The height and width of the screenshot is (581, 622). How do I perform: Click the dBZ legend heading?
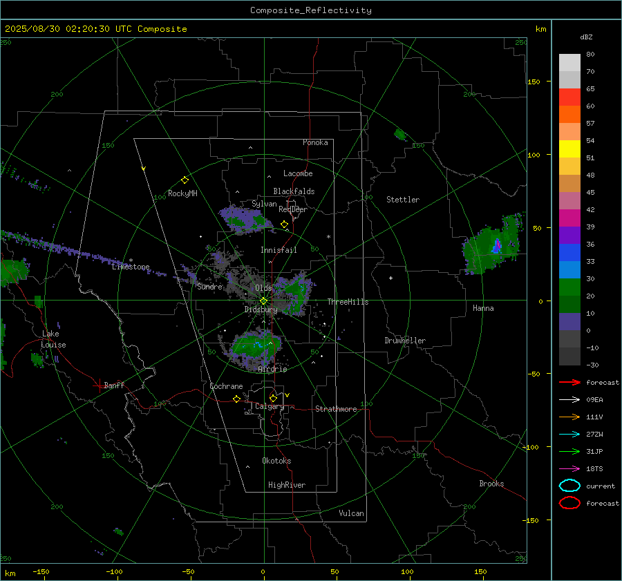586,37
